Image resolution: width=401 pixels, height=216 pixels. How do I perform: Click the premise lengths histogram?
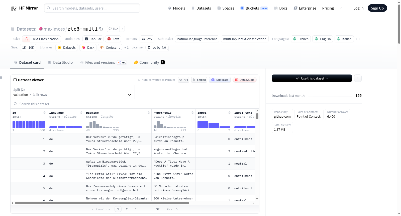(103, 124)
